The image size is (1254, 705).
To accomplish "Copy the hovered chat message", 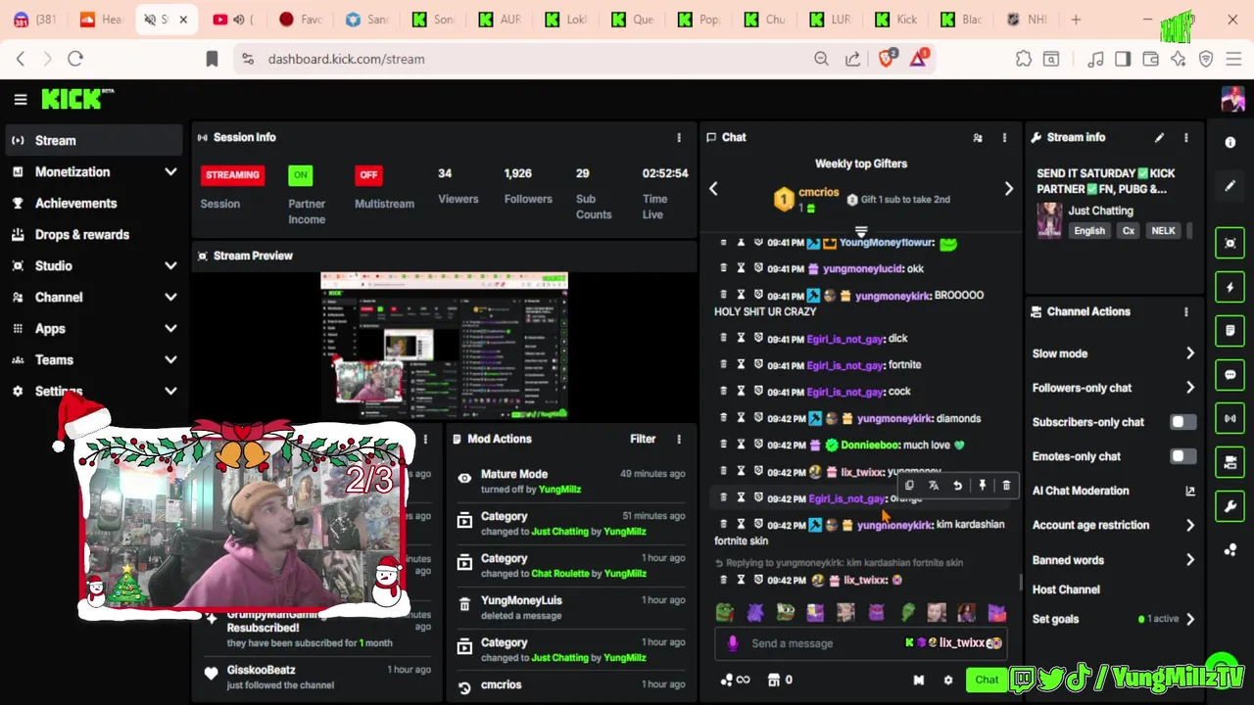I will [x=909, y=486].
